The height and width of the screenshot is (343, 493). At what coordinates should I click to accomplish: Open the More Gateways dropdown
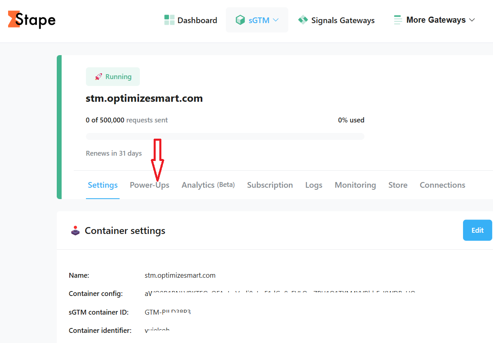434,20
